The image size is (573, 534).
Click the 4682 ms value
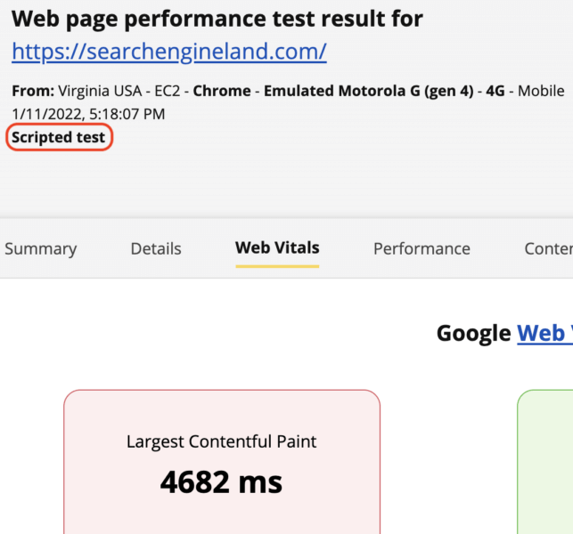point(221,482)
